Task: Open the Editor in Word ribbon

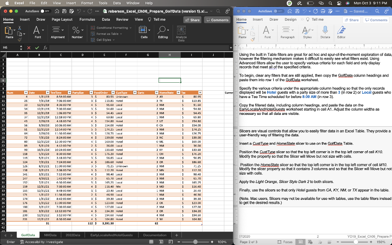Action: 341,33
